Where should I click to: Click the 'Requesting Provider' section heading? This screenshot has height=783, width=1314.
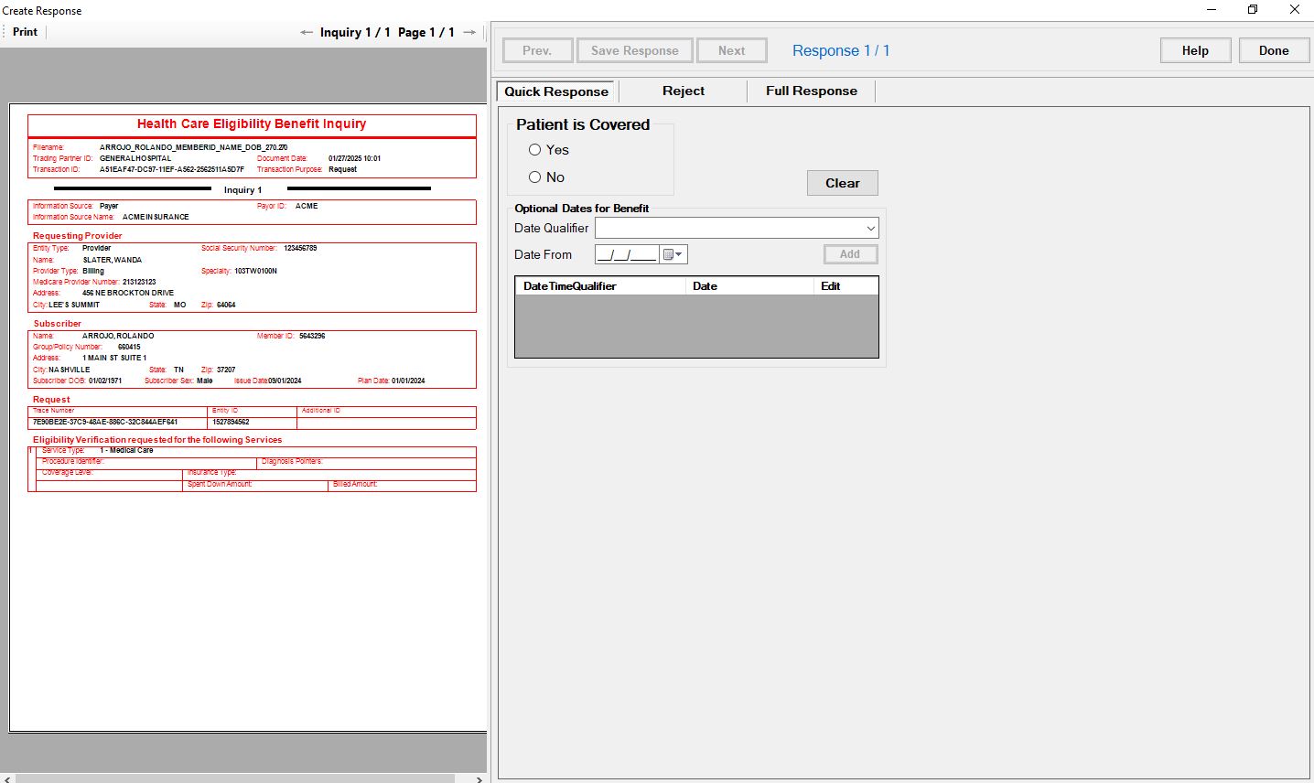(x=78, y=236)
